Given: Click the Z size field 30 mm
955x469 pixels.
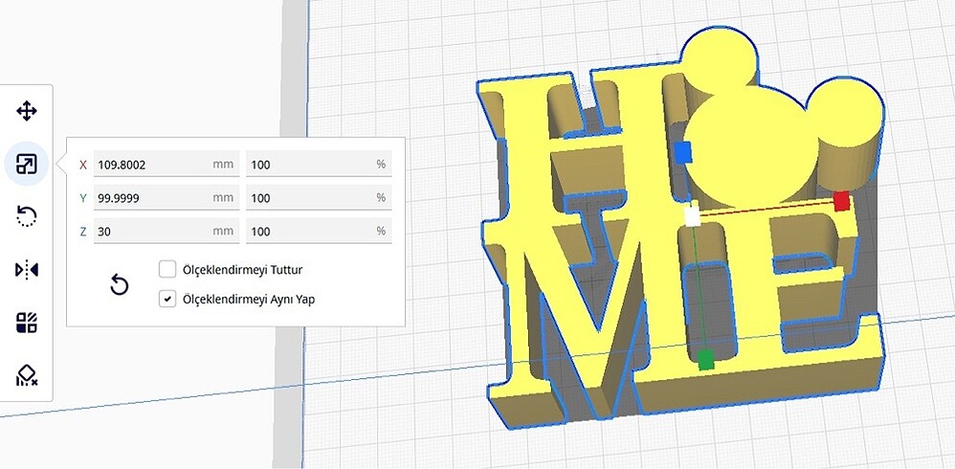Looking at the screenshot, I should pos(167,232).
